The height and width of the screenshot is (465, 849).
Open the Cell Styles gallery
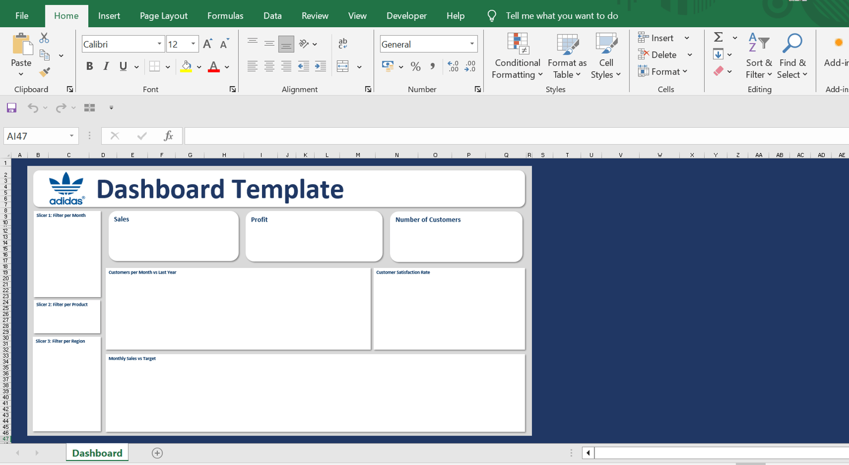pos(606,55)
